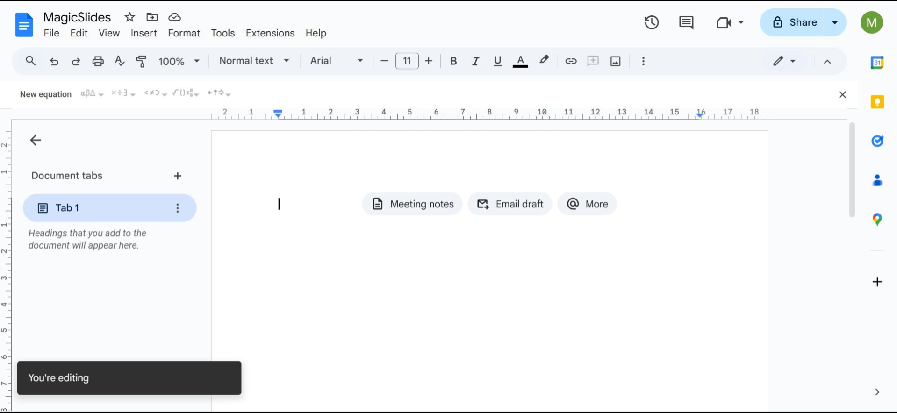Select Tab 1 in document tabs
This screenshot has height=413, width=897.
click(x=109, y=208)
